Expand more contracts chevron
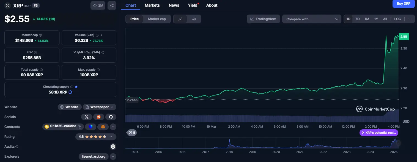The height and width of the screenshot is (162, 417). point(113,127)
